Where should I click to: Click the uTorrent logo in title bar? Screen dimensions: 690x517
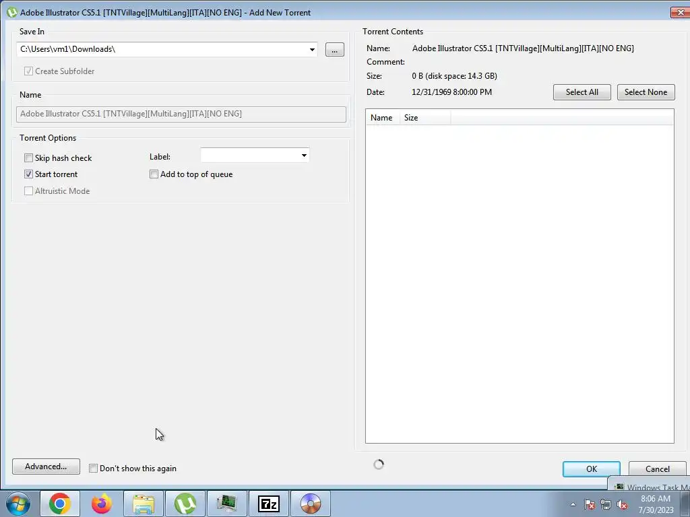pyautogui.click(x=12, y=12)
